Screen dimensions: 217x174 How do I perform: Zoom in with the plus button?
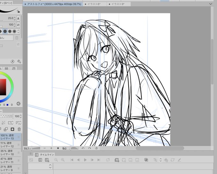51,148
